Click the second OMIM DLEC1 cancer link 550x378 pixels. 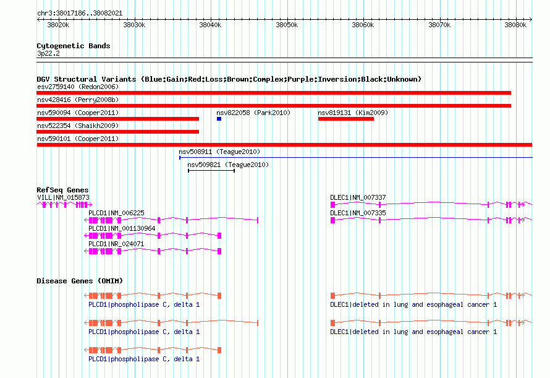click(x=413, y=332)
